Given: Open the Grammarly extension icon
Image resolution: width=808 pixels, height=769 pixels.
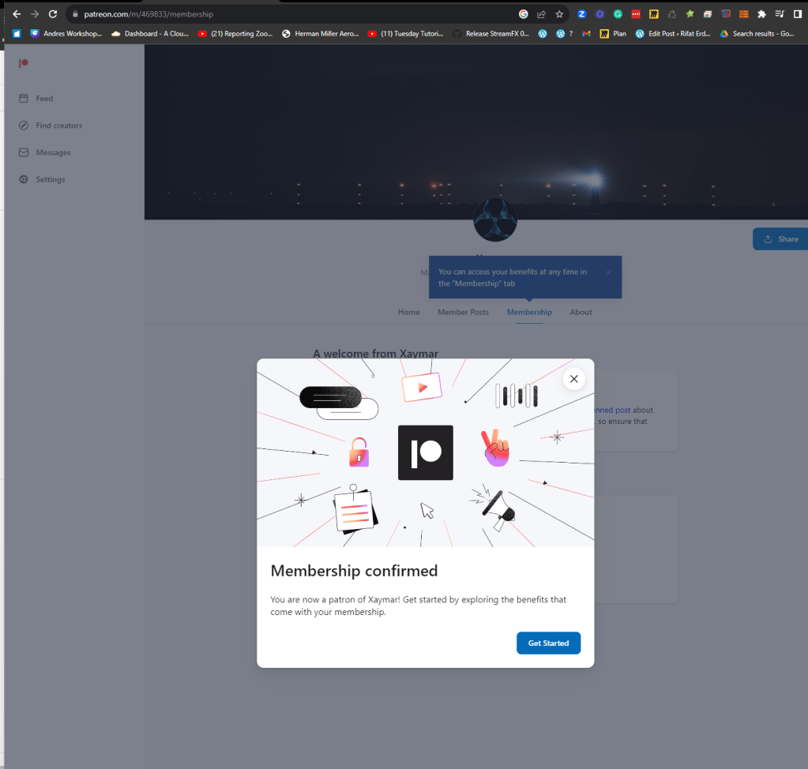Looking at the screenshot, I should [618, 14].
